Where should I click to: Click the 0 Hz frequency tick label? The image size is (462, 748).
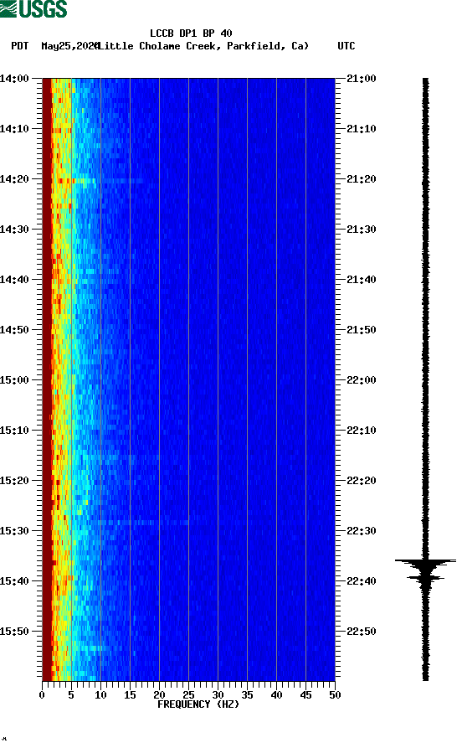42,695
